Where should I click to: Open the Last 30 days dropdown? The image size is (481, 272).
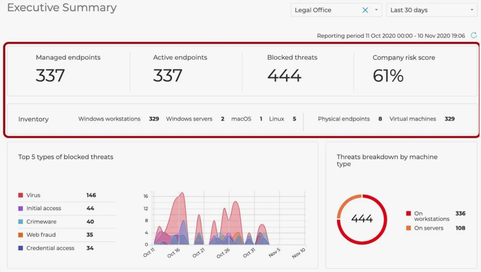(432, 10)
